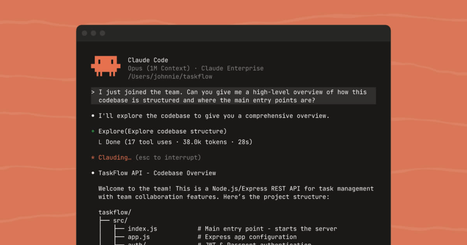467x245 pixels.
Task: Select 'index.js' in the tree
Action: tap(142, 229)
